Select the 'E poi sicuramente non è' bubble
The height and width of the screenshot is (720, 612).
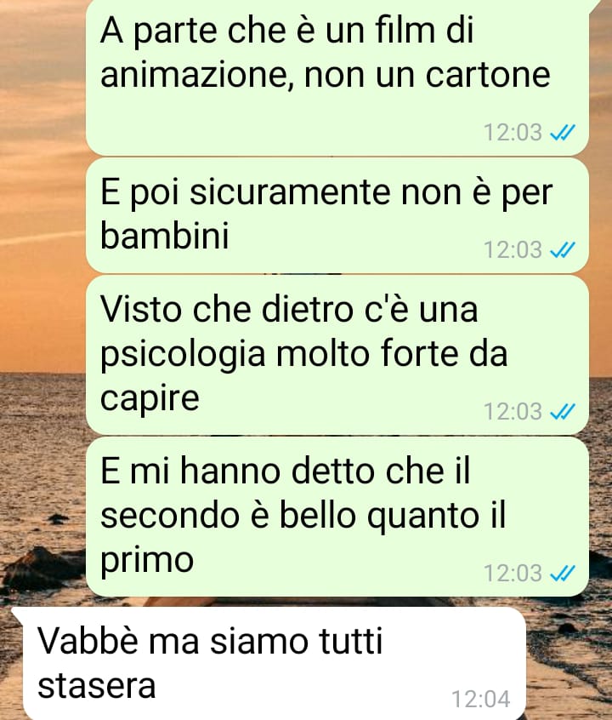[337, 215]
